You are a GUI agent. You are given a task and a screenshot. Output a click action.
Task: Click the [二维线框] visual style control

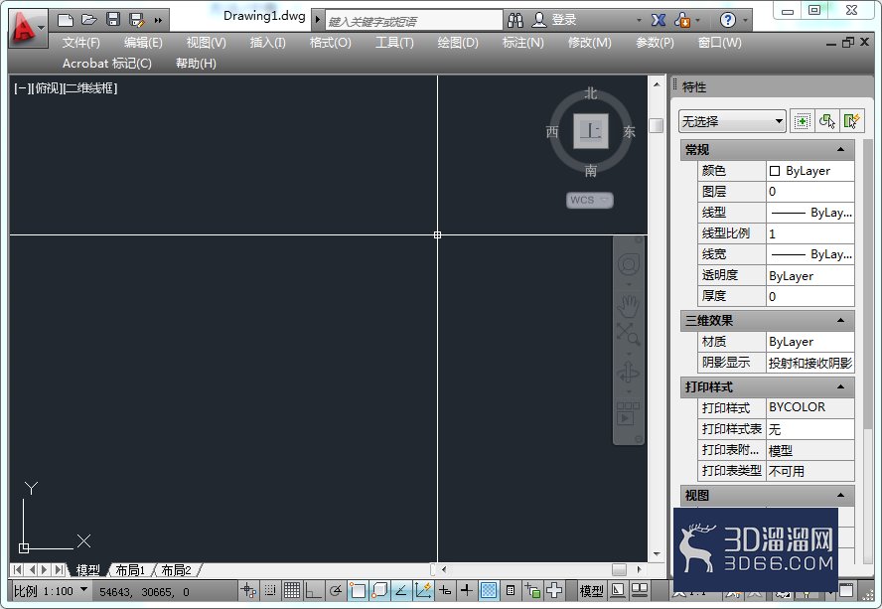click(90, 87)
